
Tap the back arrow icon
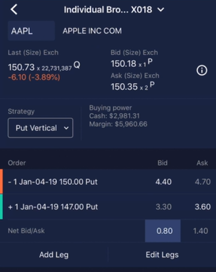point(14,10)
